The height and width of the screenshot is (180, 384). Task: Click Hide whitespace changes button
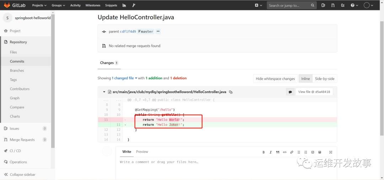point(275,79)
